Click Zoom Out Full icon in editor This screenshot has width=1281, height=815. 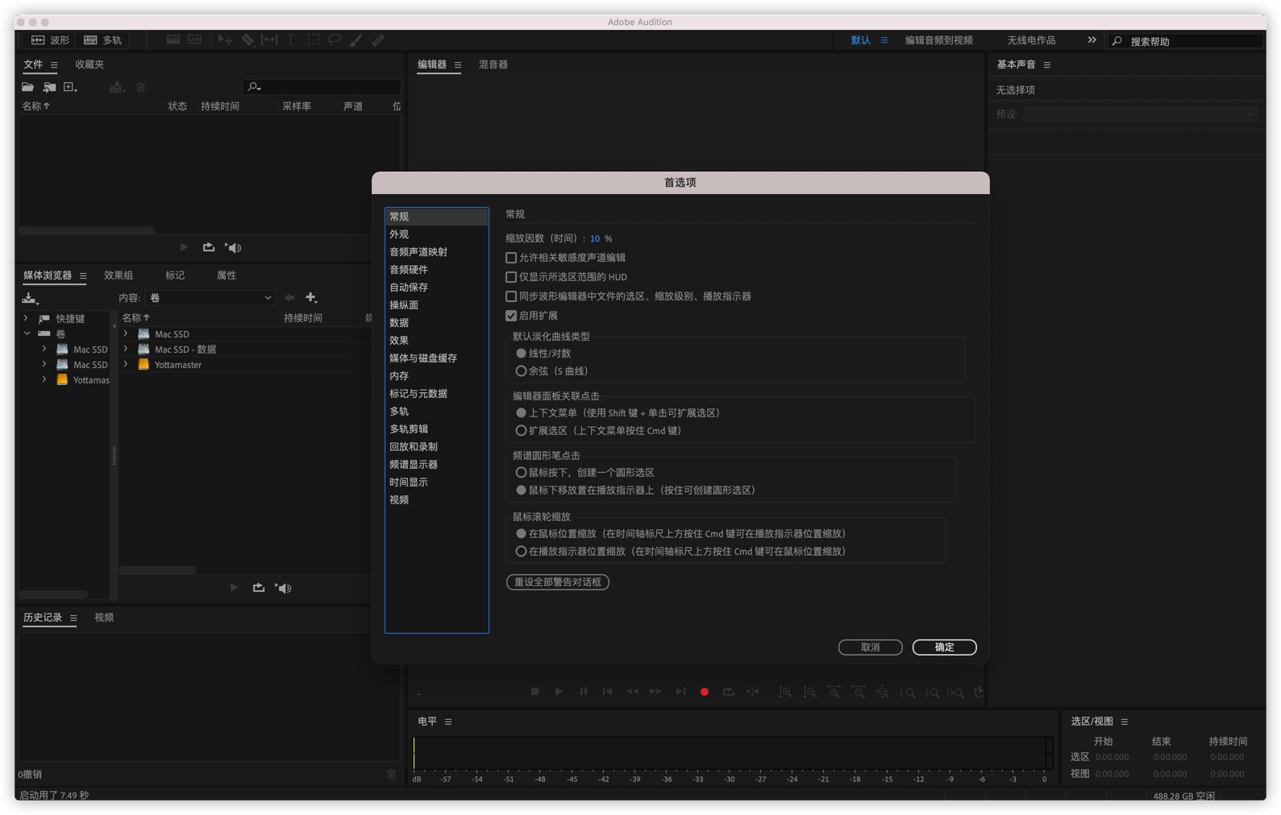(883, 693)
